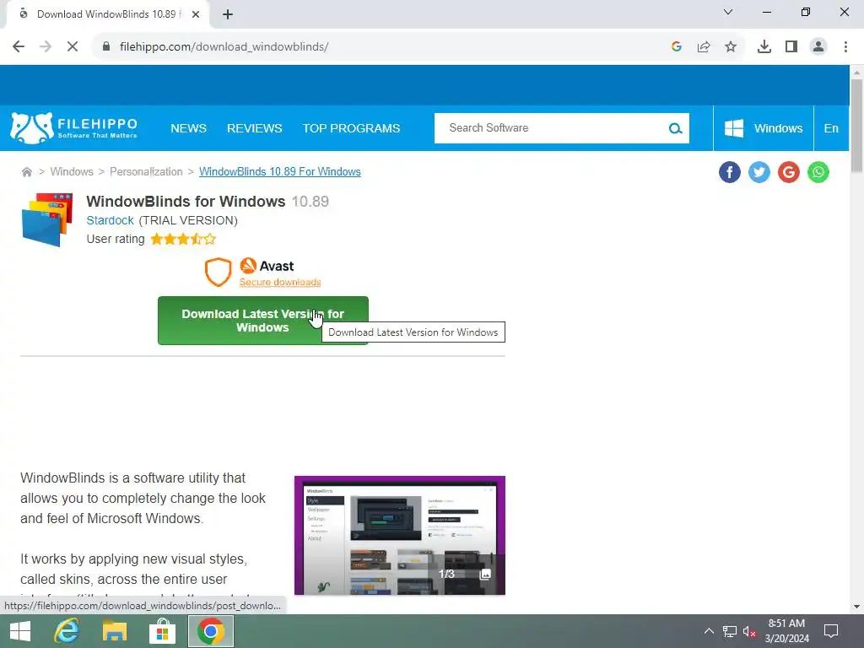Toggle the Chrome side panel
The width and height of the screenshot is (864, 648).
point(791,47)
